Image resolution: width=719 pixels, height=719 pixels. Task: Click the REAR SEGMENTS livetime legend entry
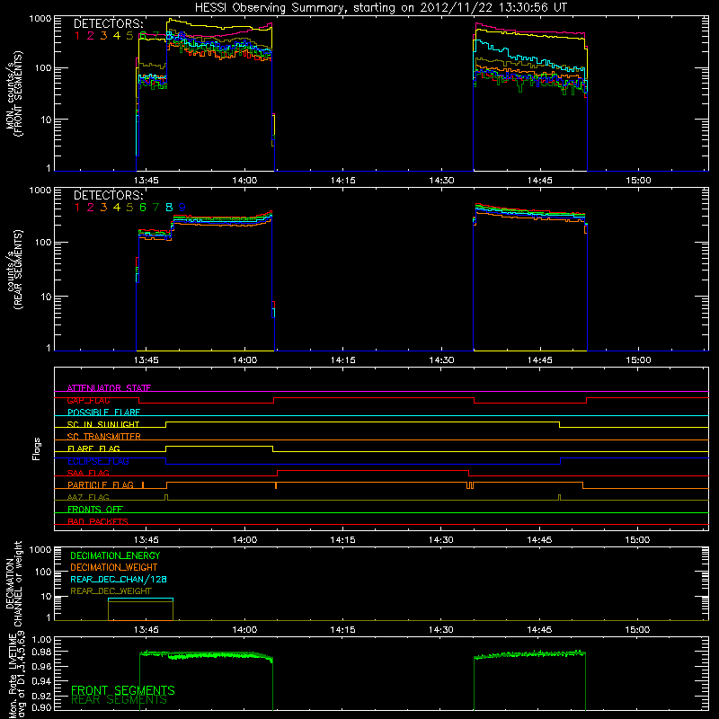tap(119, 700)
